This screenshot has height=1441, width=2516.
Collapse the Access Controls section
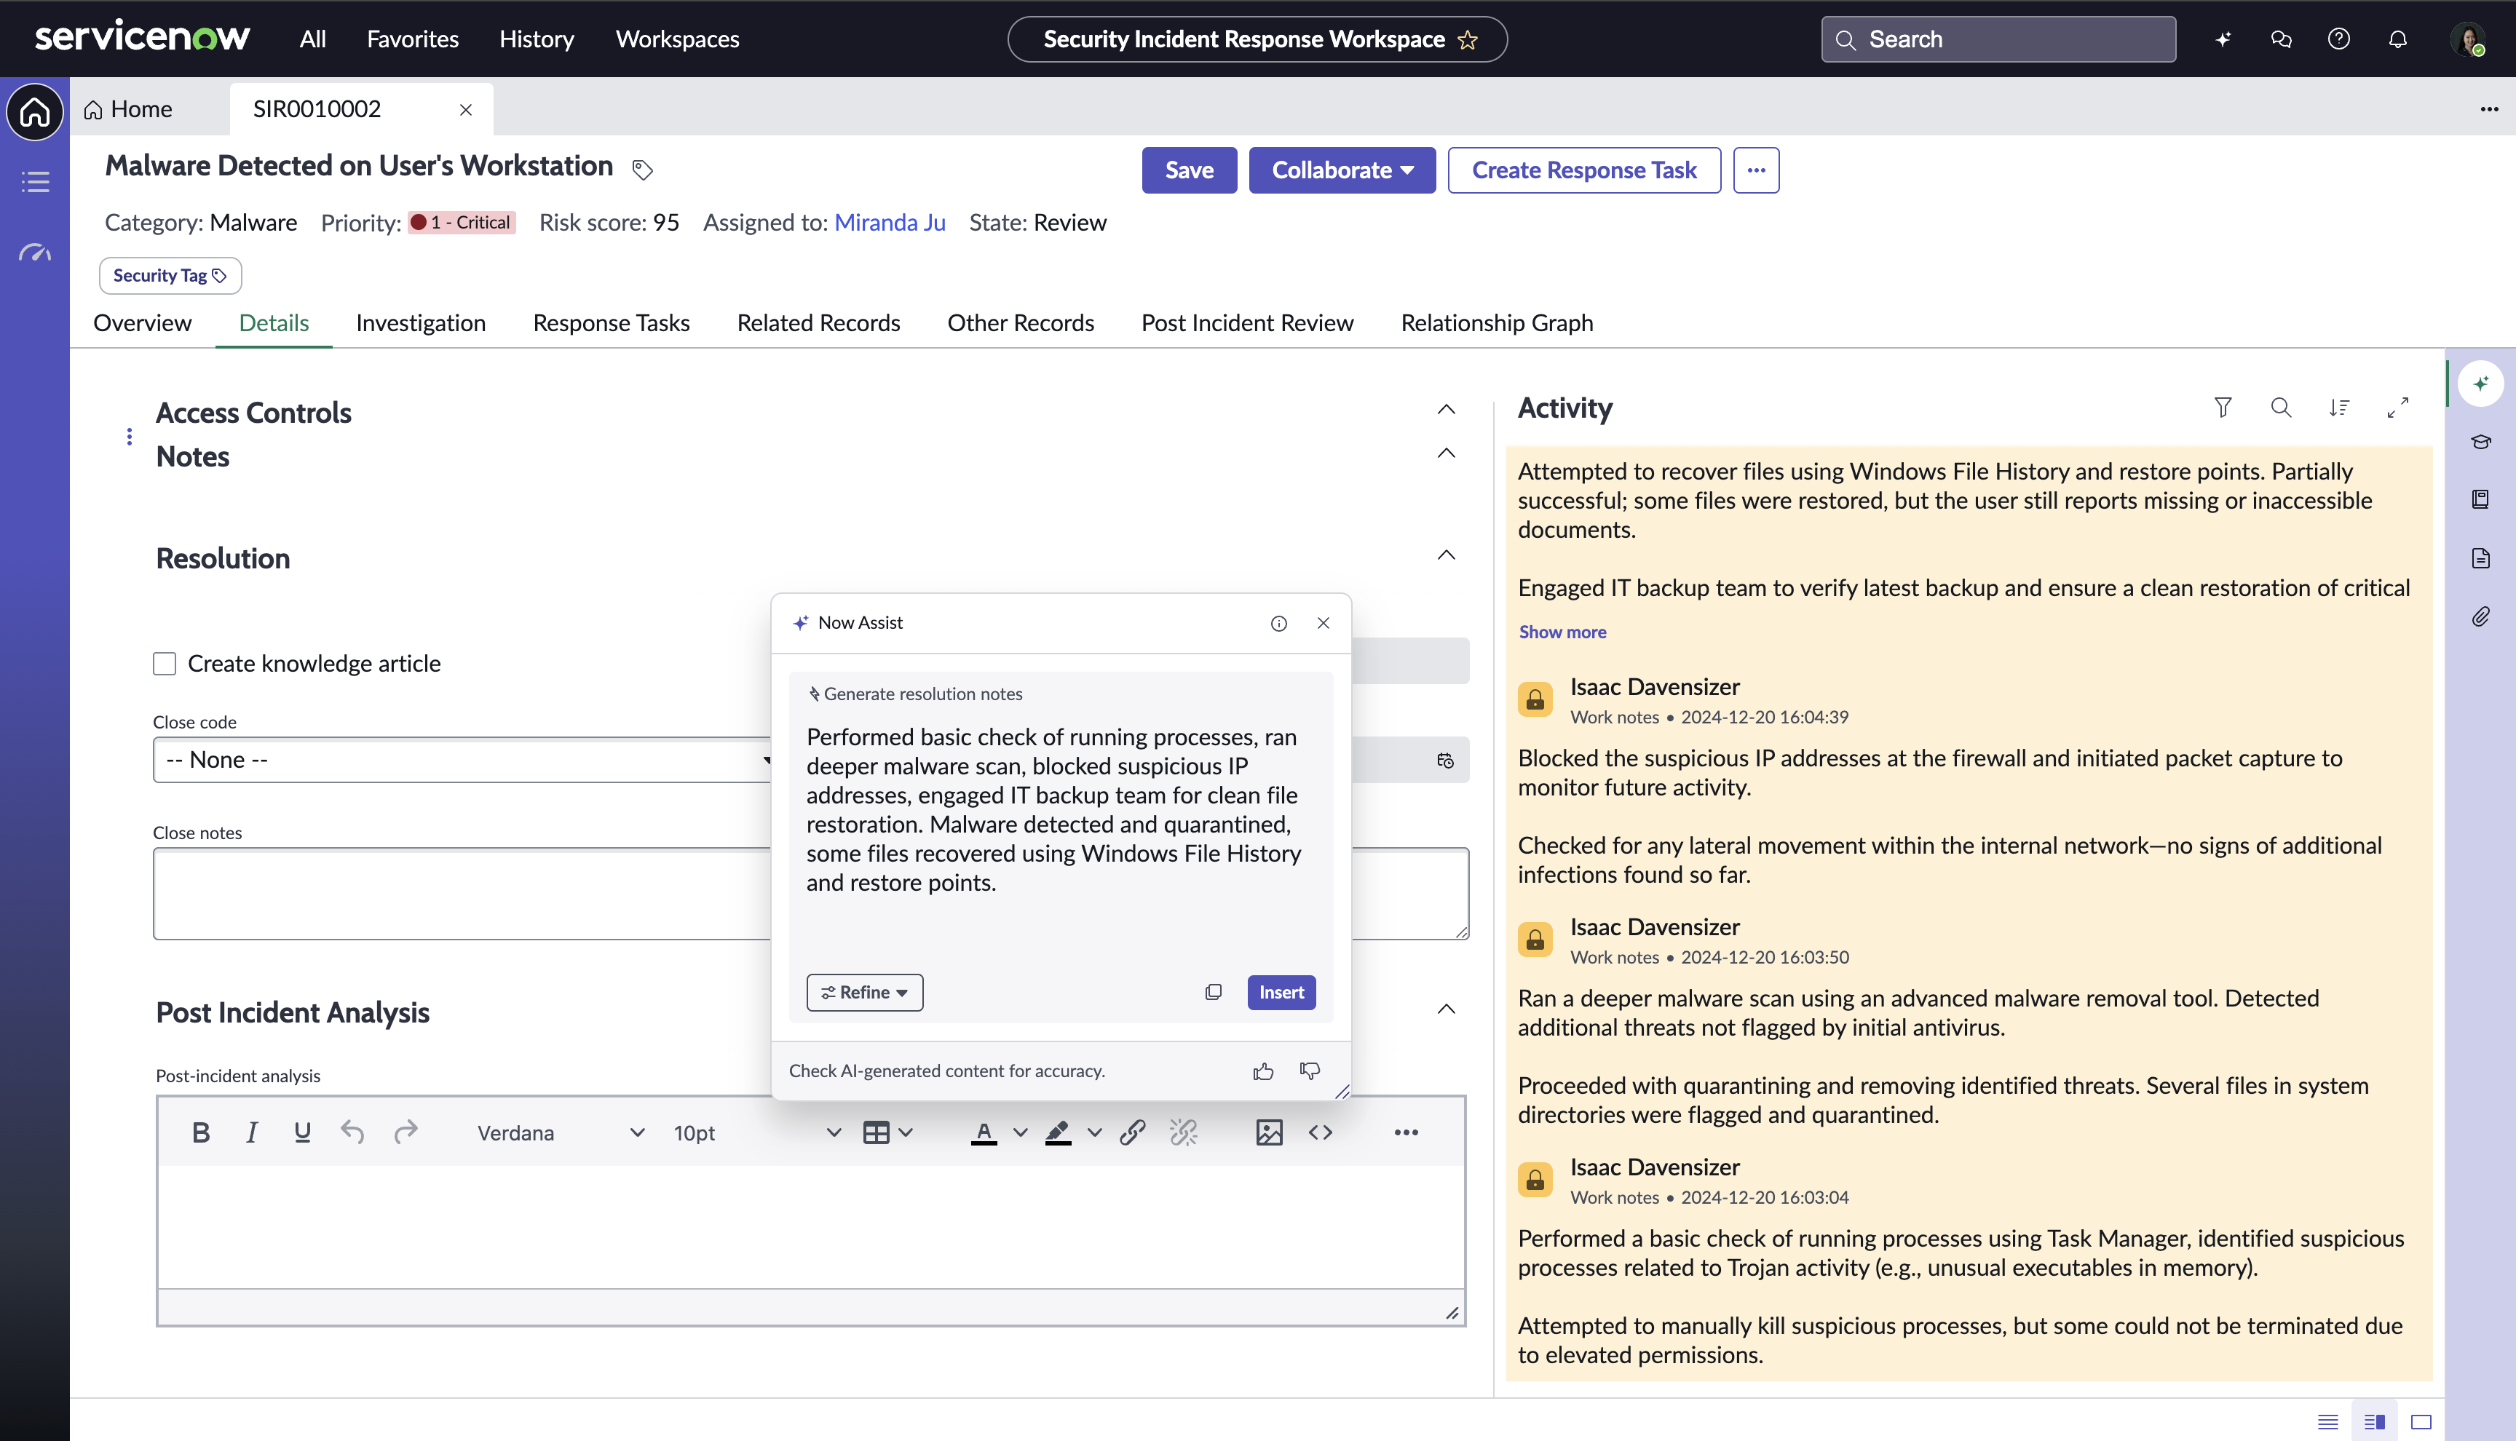click(x=1446, y=409)
